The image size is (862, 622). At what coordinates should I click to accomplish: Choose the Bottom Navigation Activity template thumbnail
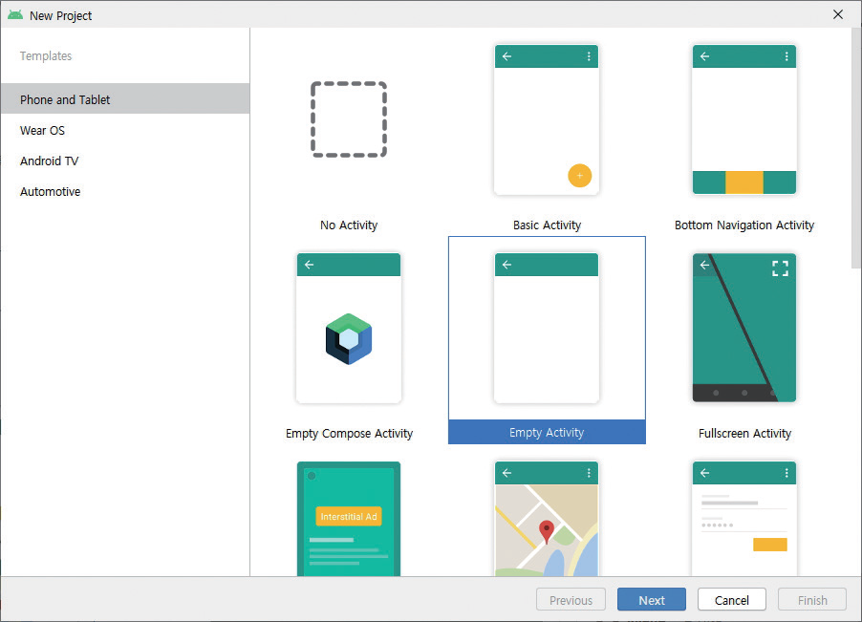click(x=744, y=119)
